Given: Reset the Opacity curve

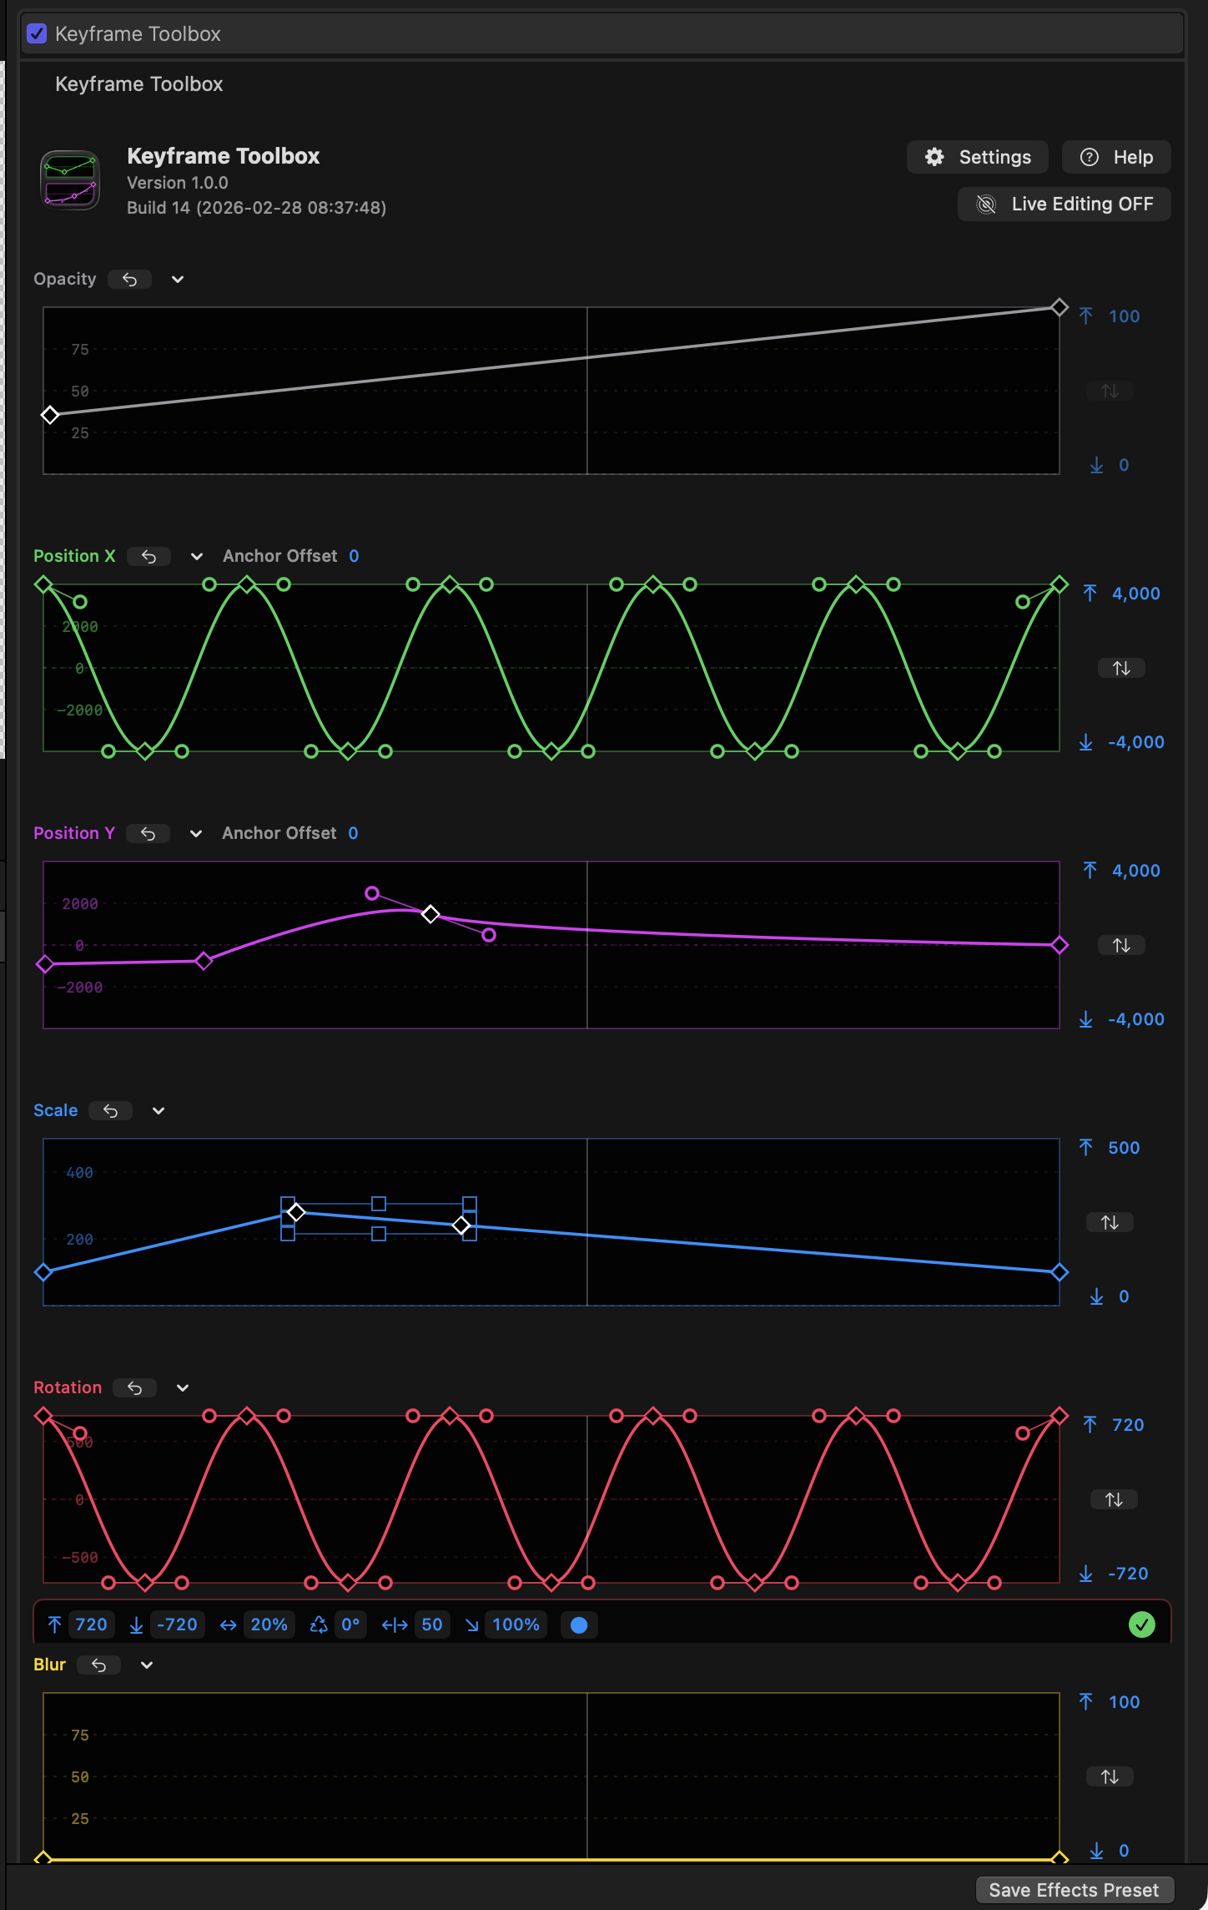Looking at the screenshot, I should tap(129, 280).
